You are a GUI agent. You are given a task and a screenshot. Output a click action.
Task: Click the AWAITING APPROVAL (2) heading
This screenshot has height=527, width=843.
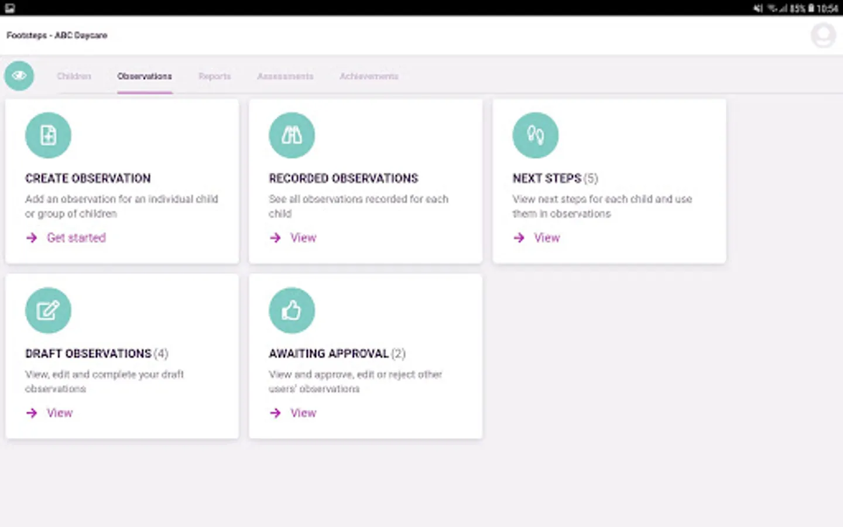pos(337,354)
